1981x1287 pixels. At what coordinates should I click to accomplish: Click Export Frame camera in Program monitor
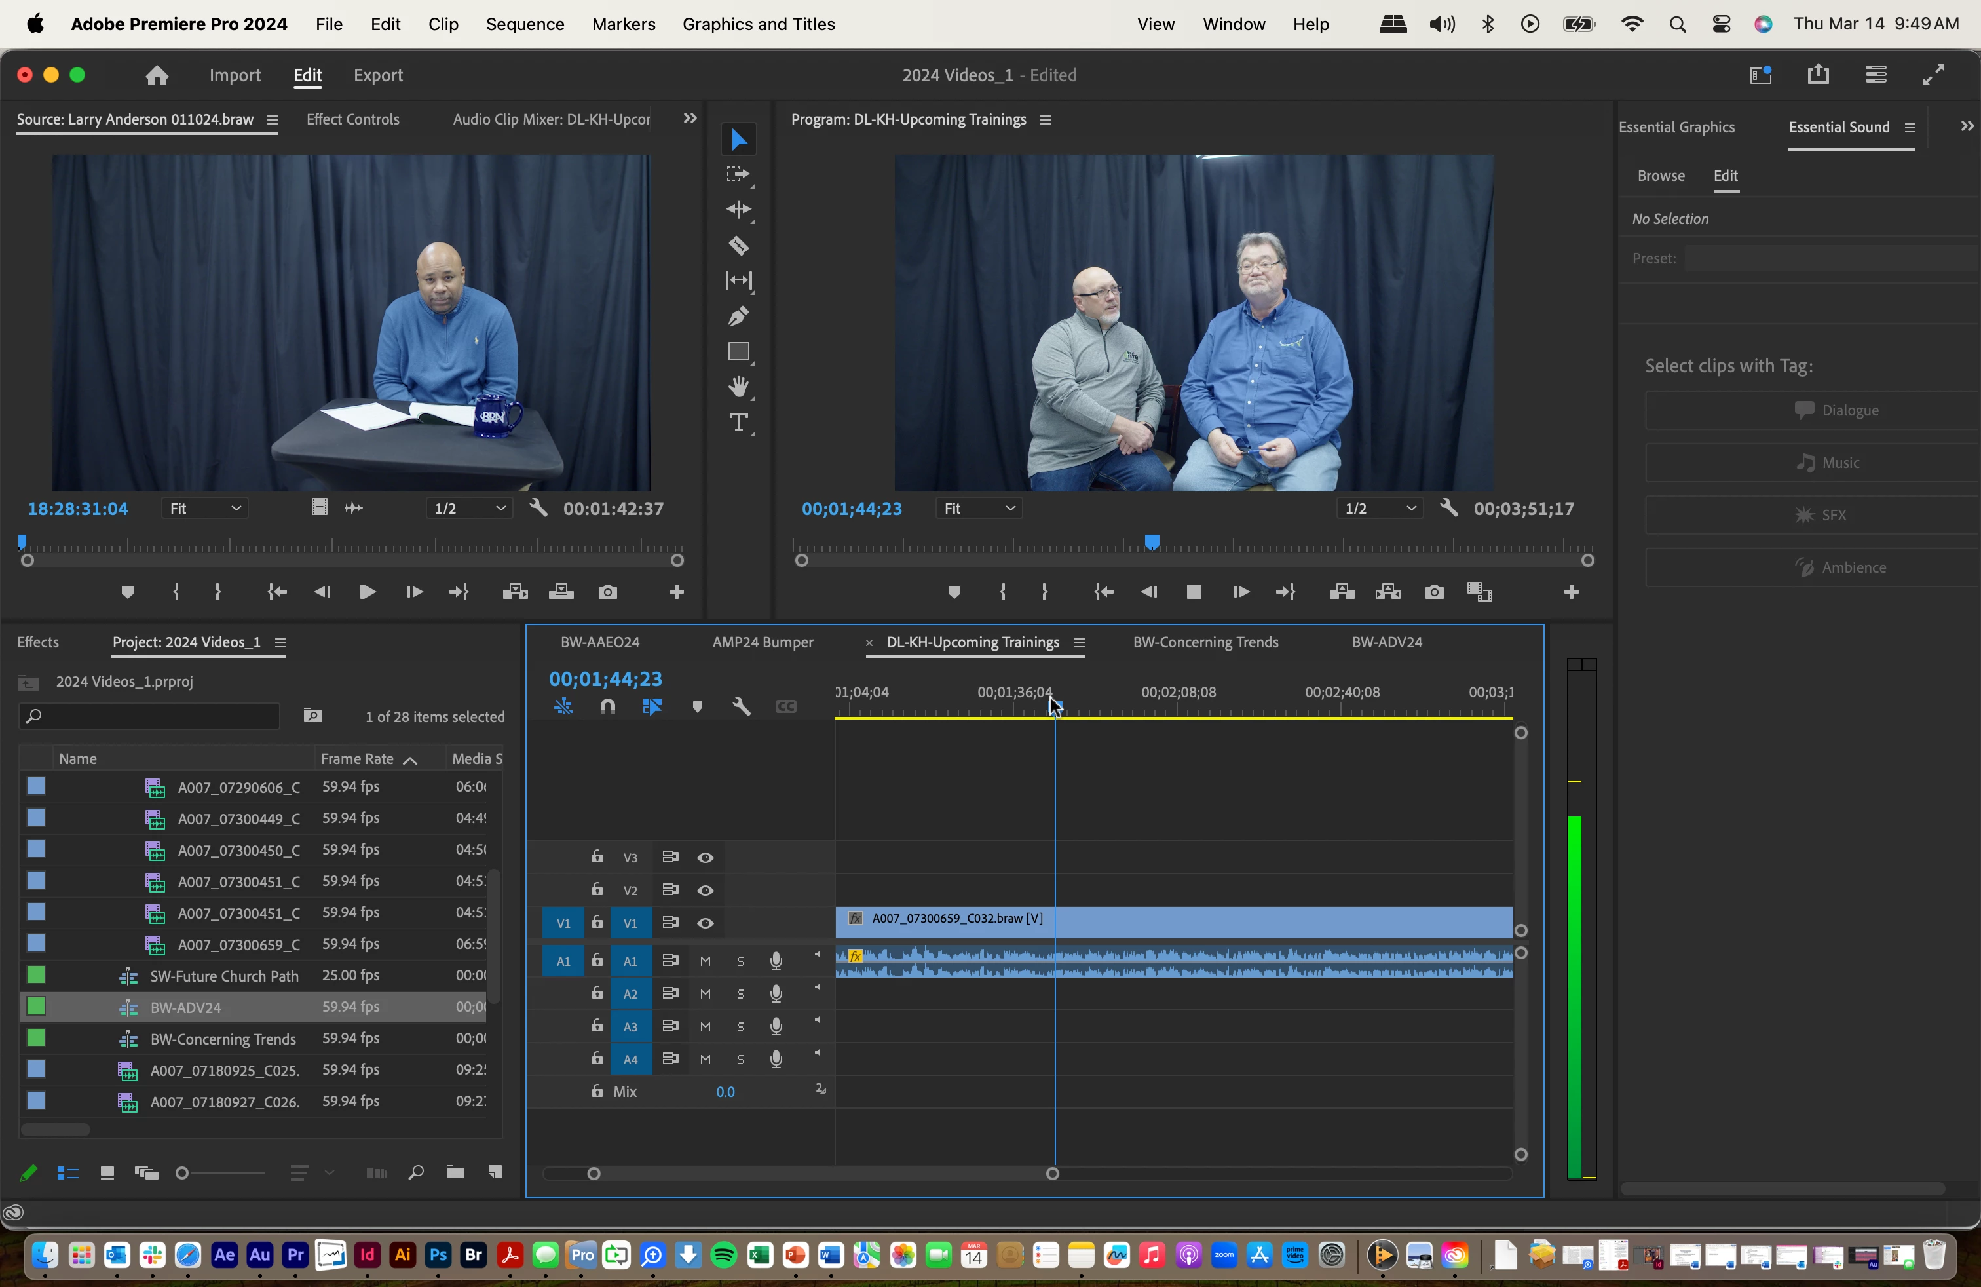(x=1434, y=592)
